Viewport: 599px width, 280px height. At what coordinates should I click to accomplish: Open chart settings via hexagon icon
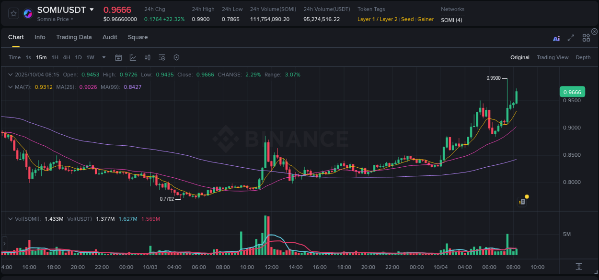pyautogui.click(x=176, y=57)
